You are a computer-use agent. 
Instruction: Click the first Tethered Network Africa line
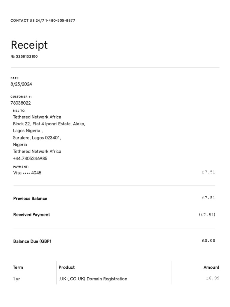point(37,117)
